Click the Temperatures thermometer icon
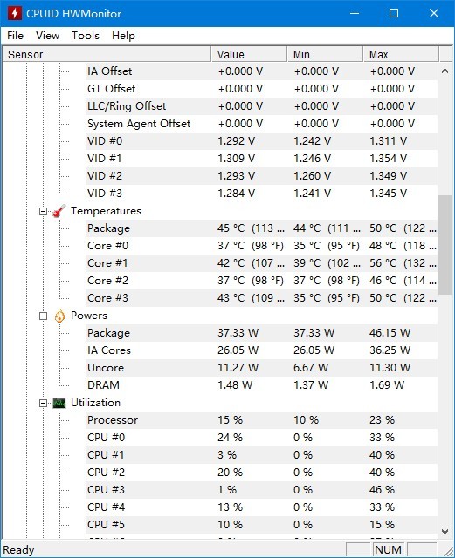 pos(59,211)
